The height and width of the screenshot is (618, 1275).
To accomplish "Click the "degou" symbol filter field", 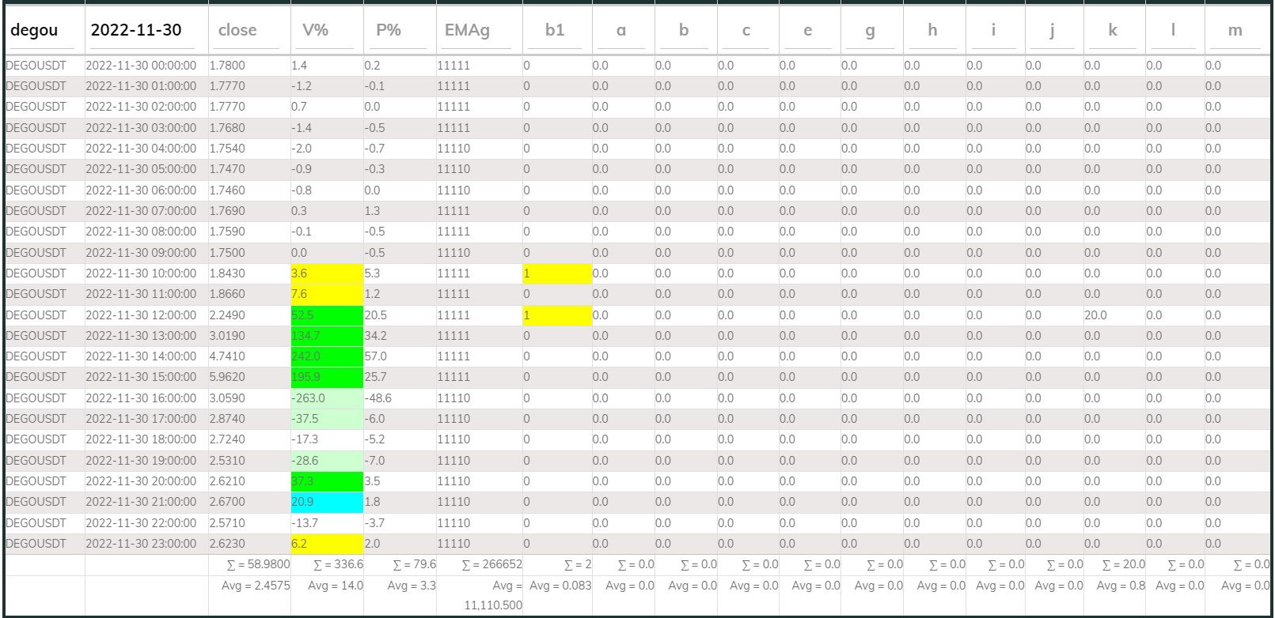I will pyautogui.click(x=44, y=31).
